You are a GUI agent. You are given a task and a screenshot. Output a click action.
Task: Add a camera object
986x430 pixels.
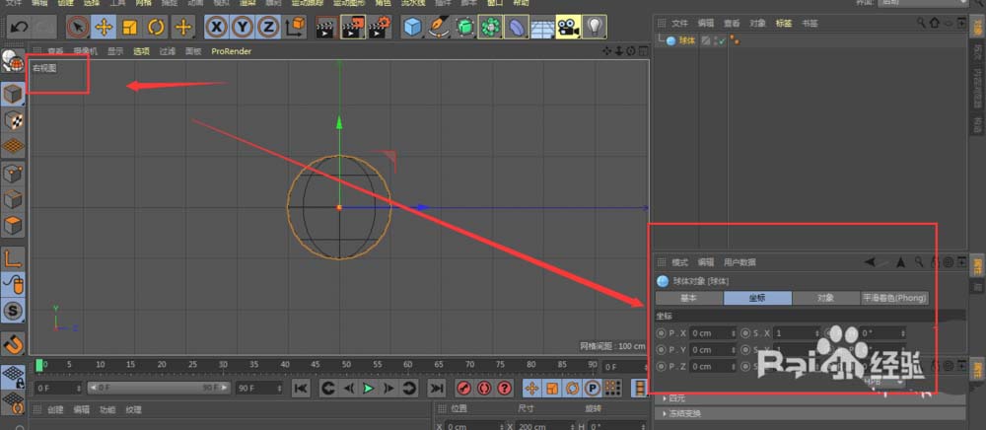567,27
